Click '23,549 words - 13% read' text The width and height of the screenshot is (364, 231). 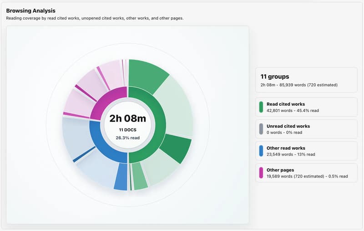click(x=291, y=154)
